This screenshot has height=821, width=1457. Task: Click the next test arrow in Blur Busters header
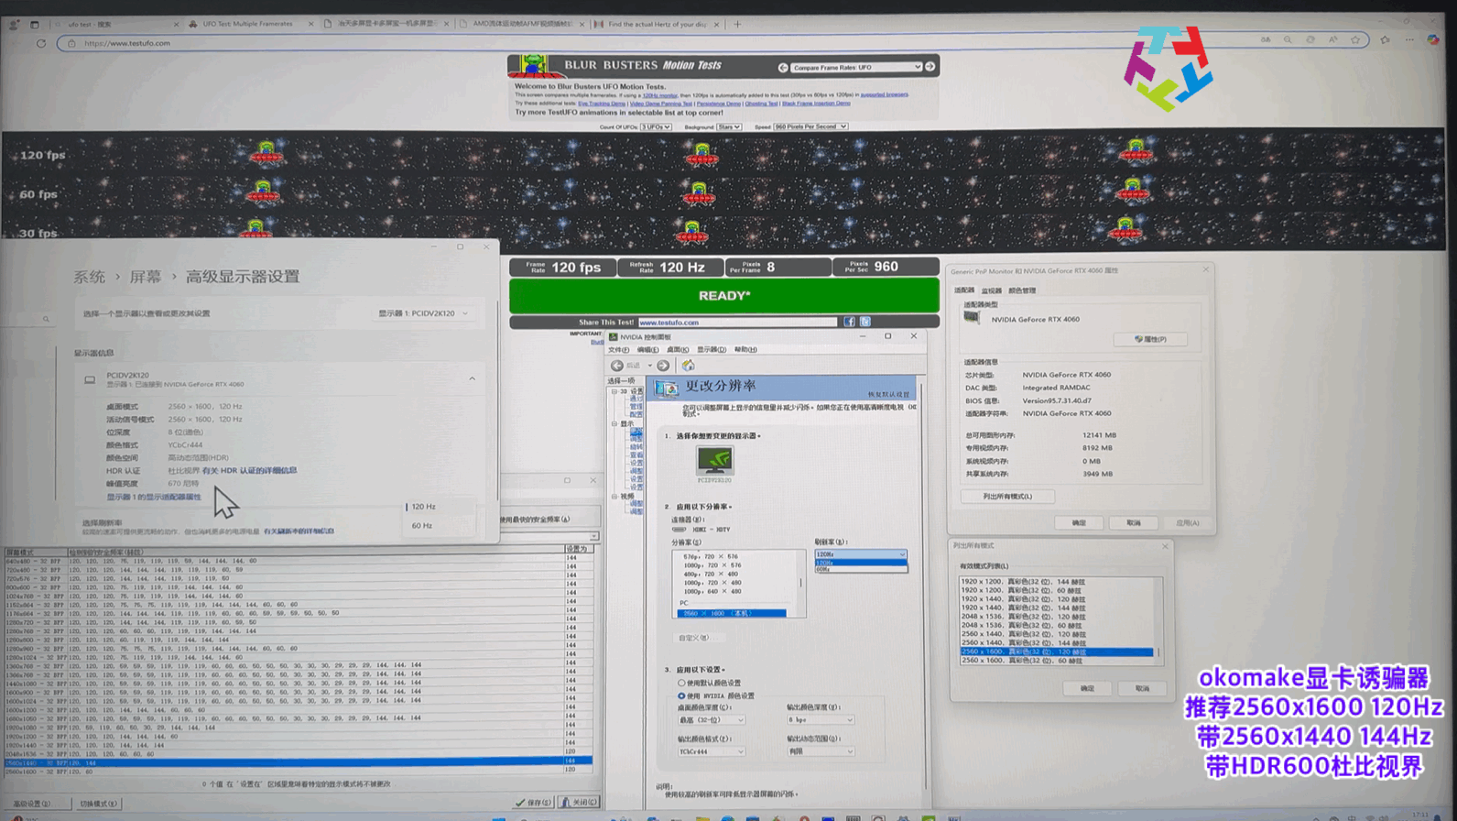coord(930,67)
